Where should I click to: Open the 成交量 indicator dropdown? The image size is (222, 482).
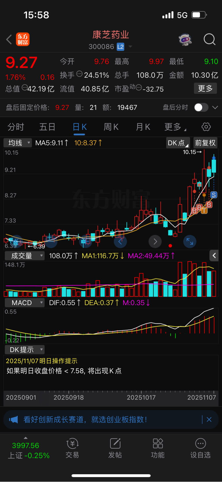(25, 256)
